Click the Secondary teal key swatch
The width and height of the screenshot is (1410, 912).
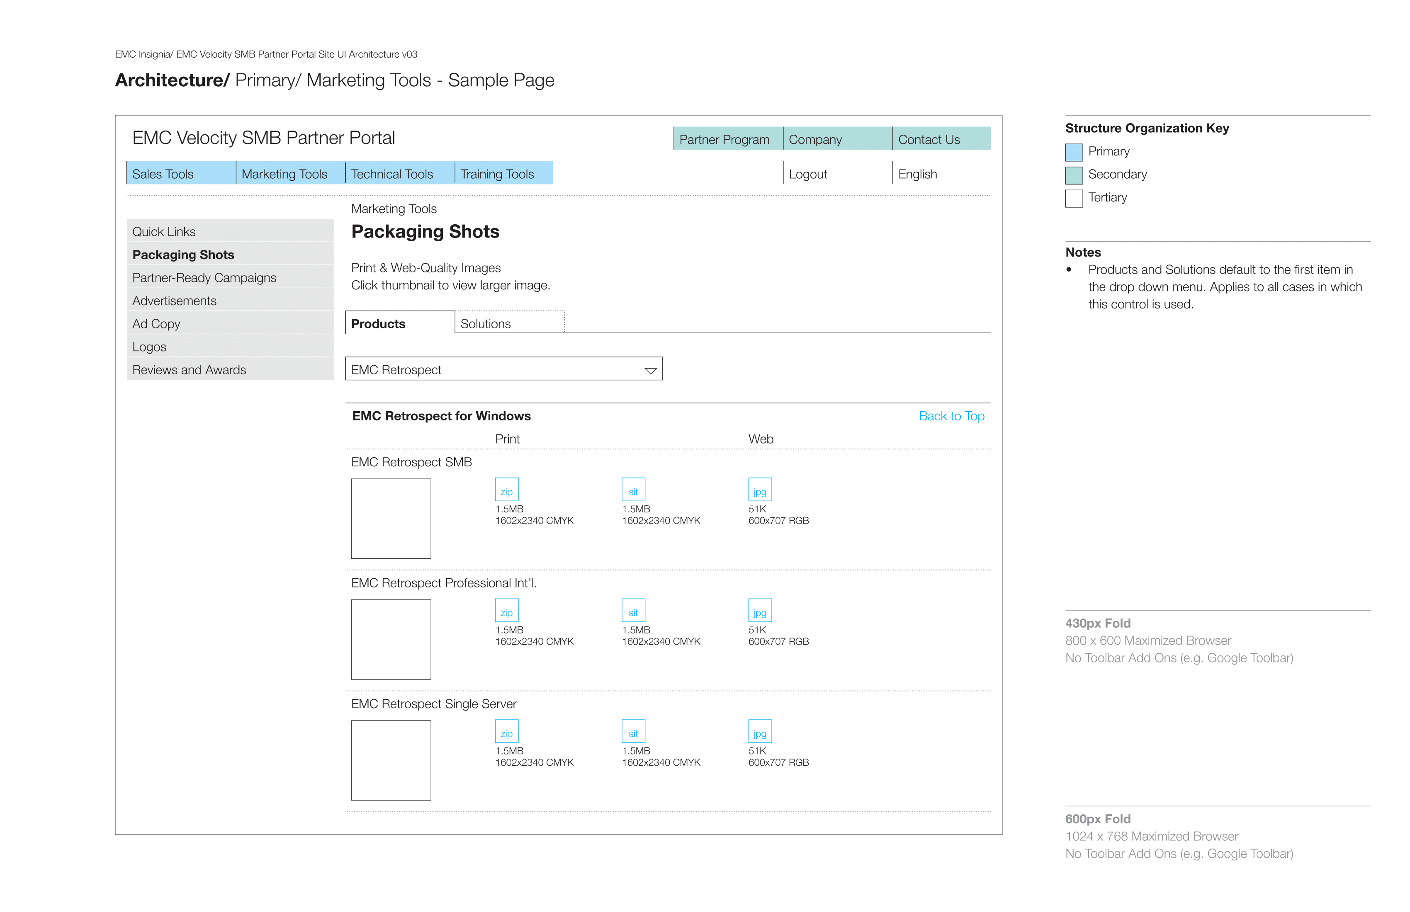coord(1074,175)
